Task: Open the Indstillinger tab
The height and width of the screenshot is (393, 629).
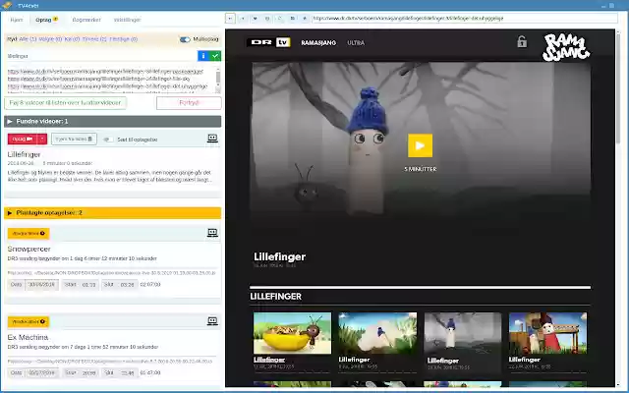Action: click(x=127, y=20)
